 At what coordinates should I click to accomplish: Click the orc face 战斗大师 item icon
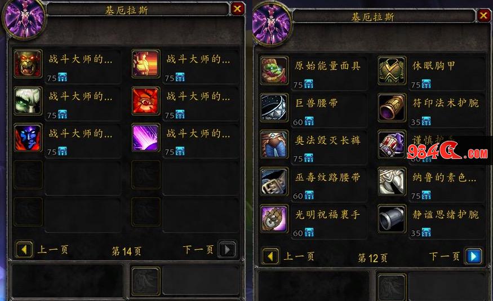point(28,64)
